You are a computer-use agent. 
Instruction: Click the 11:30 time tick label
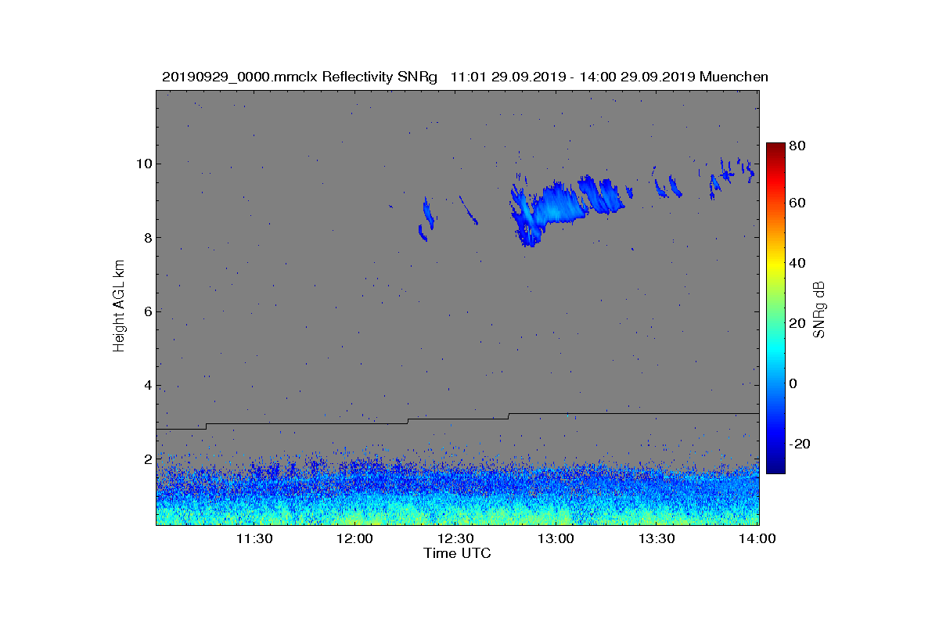[x=254, y=539]
